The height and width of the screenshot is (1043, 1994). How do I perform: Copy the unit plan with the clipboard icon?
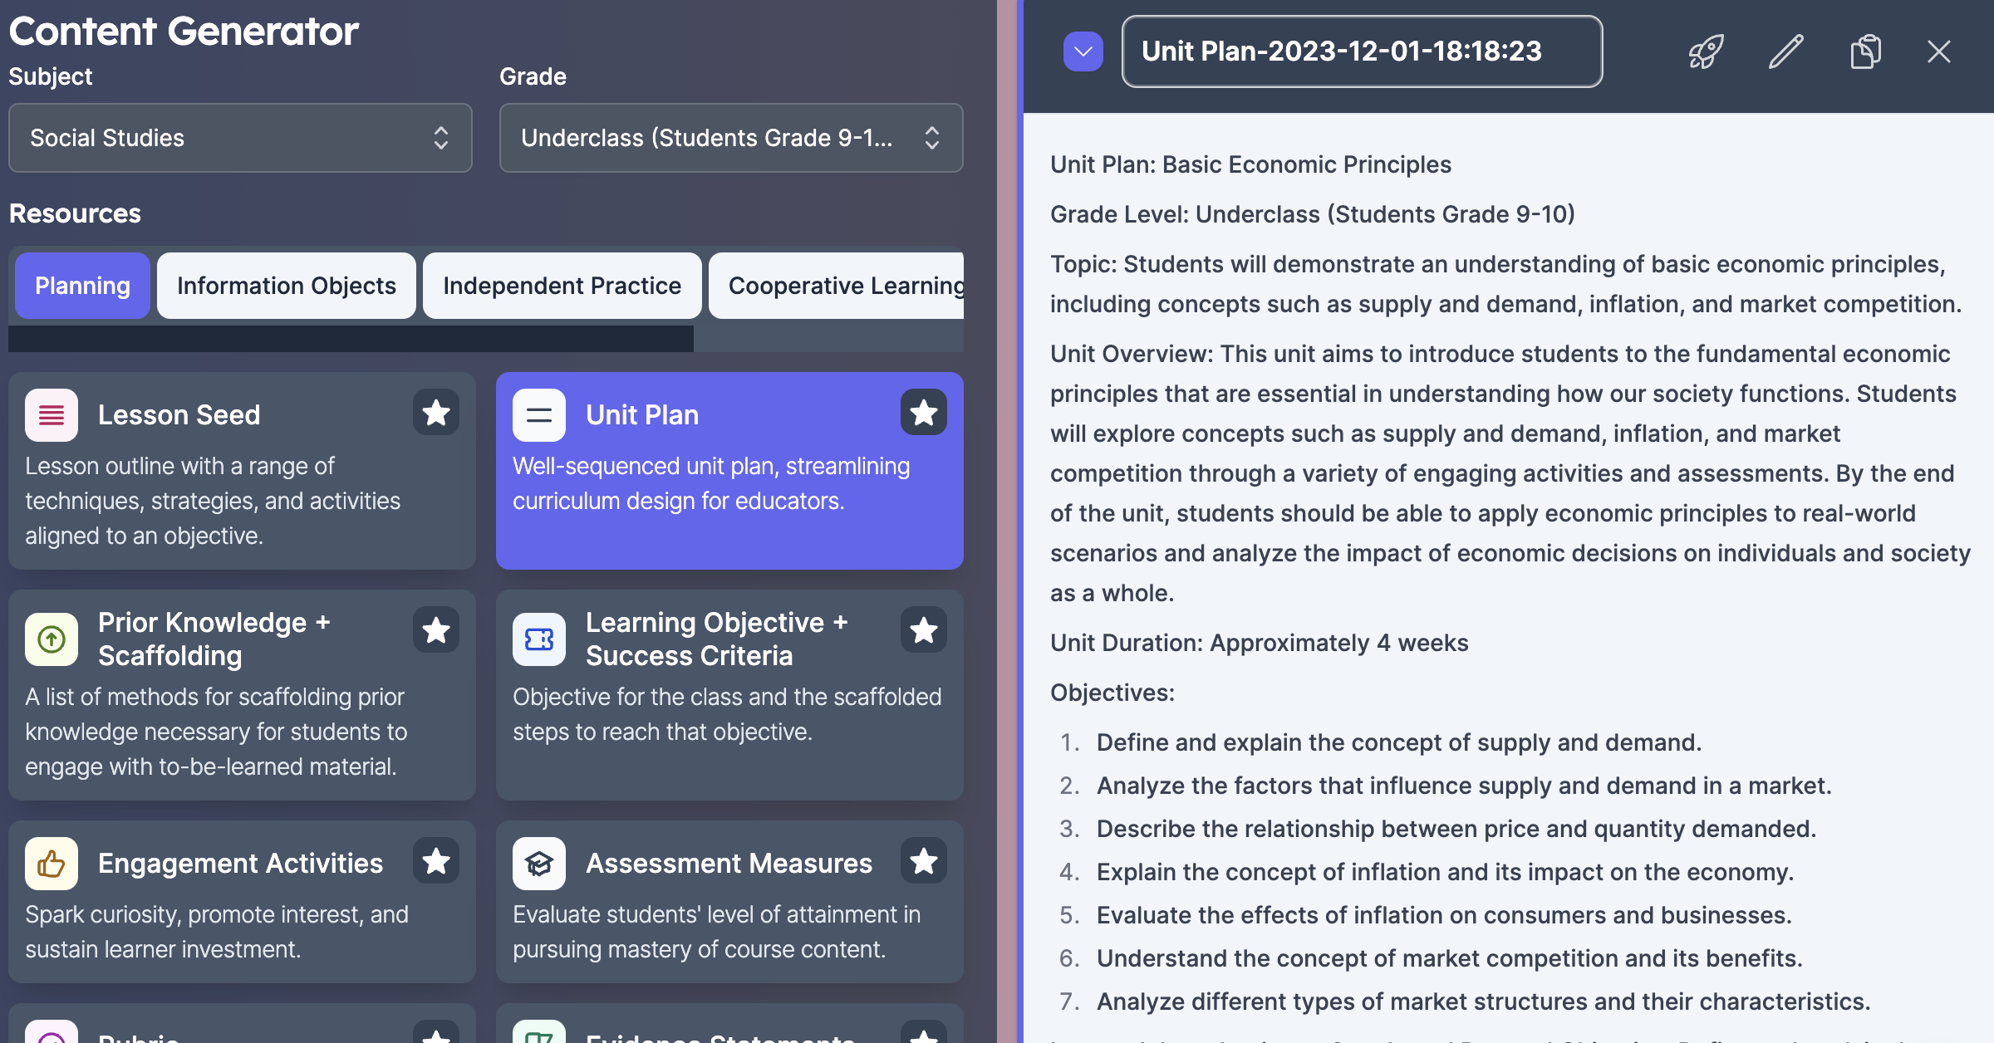1865,51
